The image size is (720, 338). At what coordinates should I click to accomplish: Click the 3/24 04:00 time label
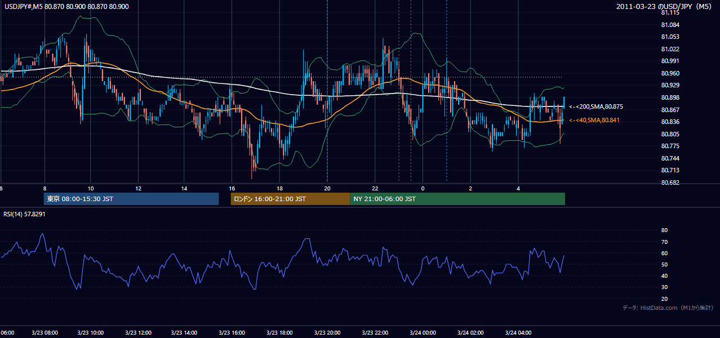click(518, 333)
